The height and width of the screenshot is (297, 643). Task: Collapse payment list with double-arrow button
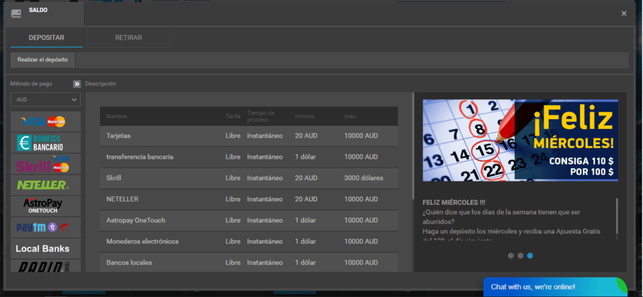coord(77,84)
